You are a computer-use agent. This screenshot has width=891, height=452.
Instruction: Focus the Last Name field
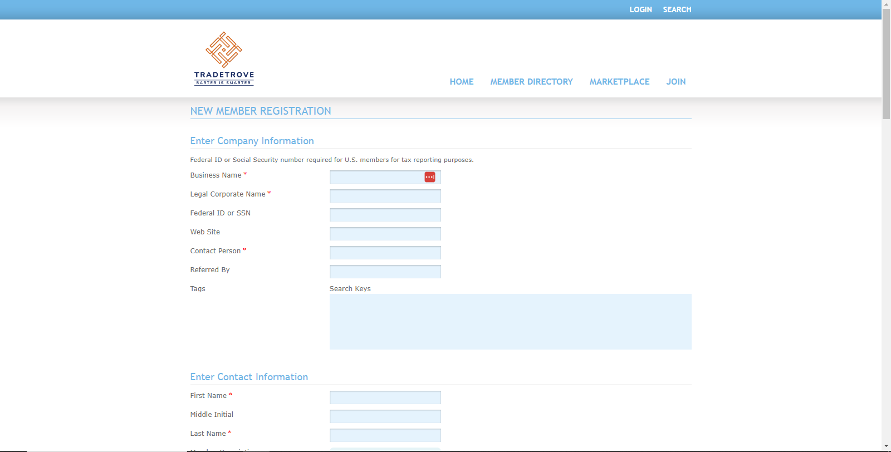[x=385, y=435]
